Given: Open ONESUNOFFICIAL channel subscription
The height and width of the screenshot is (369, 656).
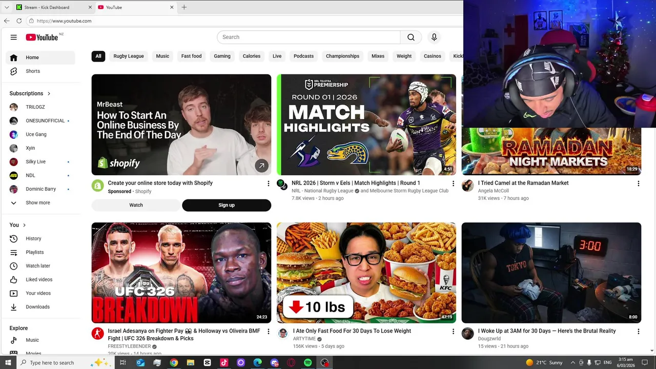Looking at the screenshot, I should click(40, 121).
